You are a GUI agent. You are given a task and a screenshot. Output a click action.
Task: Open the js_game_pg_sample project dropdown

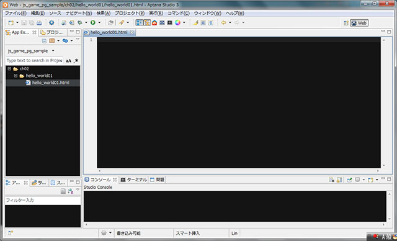coord(53,51)
